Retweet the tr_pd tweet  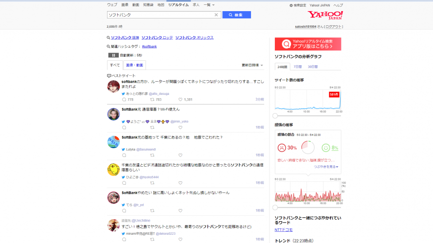click(152, 211)
